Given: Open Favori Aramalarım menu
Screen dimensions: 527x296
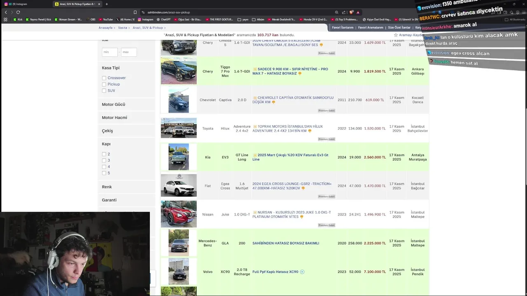Looking at the screenshot, I should tap(371, 28).
